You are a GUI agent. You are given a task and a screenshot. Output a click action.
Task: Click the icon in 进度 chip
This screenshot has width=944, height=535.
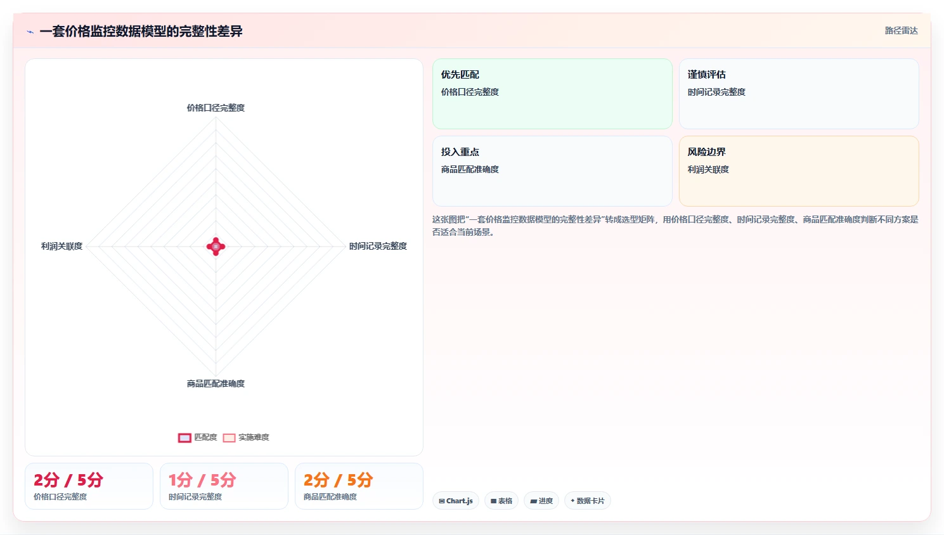coord(534,501)
